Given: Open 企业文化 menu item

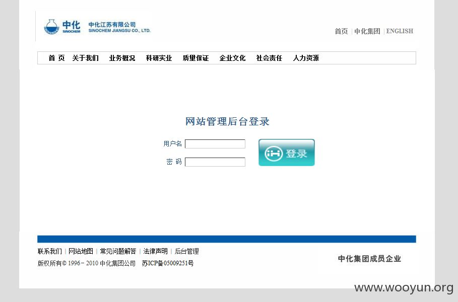Looking at the screenshot, I should pyautogui.click(x=232, y=58).
